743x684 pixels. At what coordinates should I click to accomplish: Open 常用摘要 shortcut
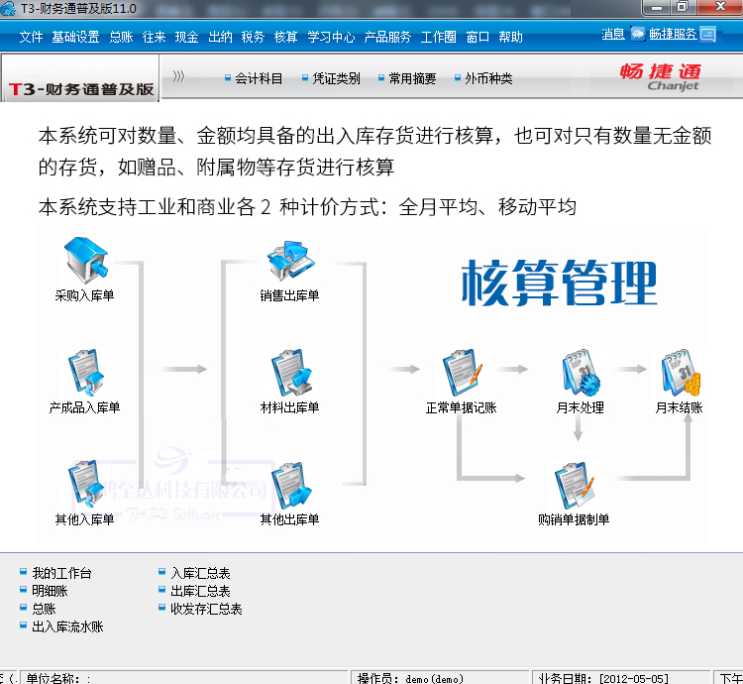[412, 78]
